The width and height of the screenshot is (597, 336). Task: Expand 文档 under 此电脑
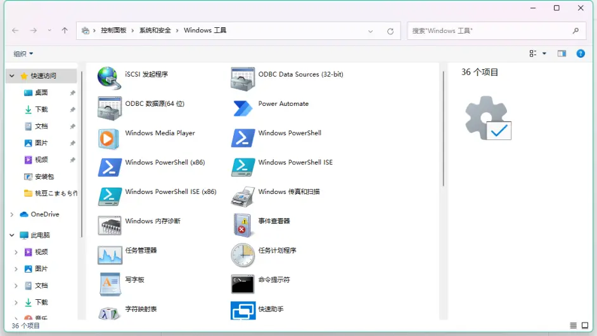point(16,286)
